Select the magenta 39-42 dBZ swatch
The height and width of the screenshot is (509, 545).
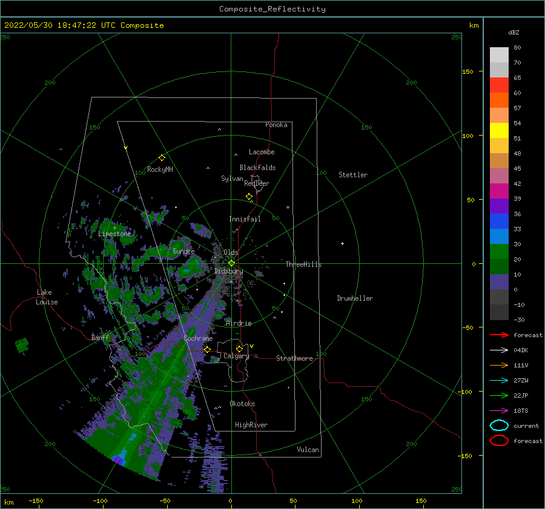[x=499, y=191]
